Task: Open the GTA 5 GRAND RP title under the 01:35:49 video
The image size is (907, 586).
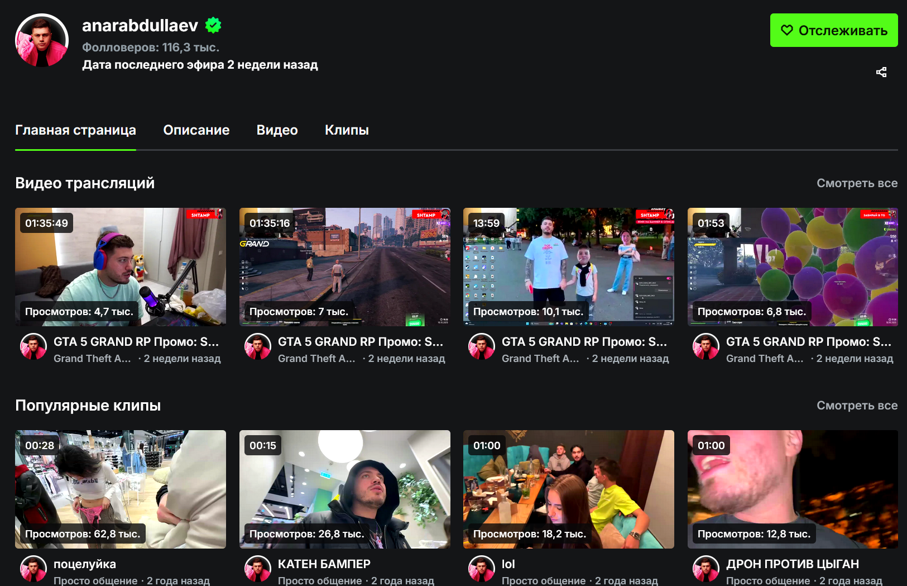Action: pos(136,342)
